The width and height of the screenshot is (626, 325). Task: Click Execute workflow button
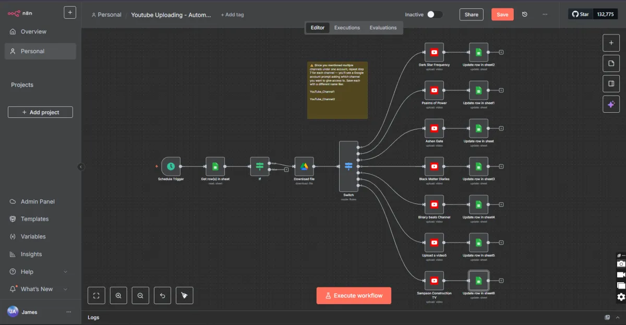tap(354, 295)
